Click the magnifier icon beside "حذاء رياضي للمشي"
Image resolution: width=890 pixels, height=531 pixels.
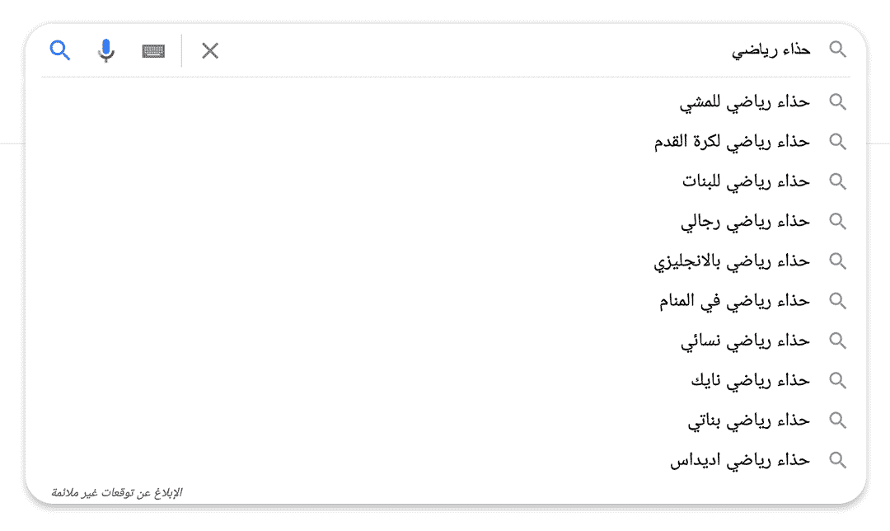pos(838,101)
